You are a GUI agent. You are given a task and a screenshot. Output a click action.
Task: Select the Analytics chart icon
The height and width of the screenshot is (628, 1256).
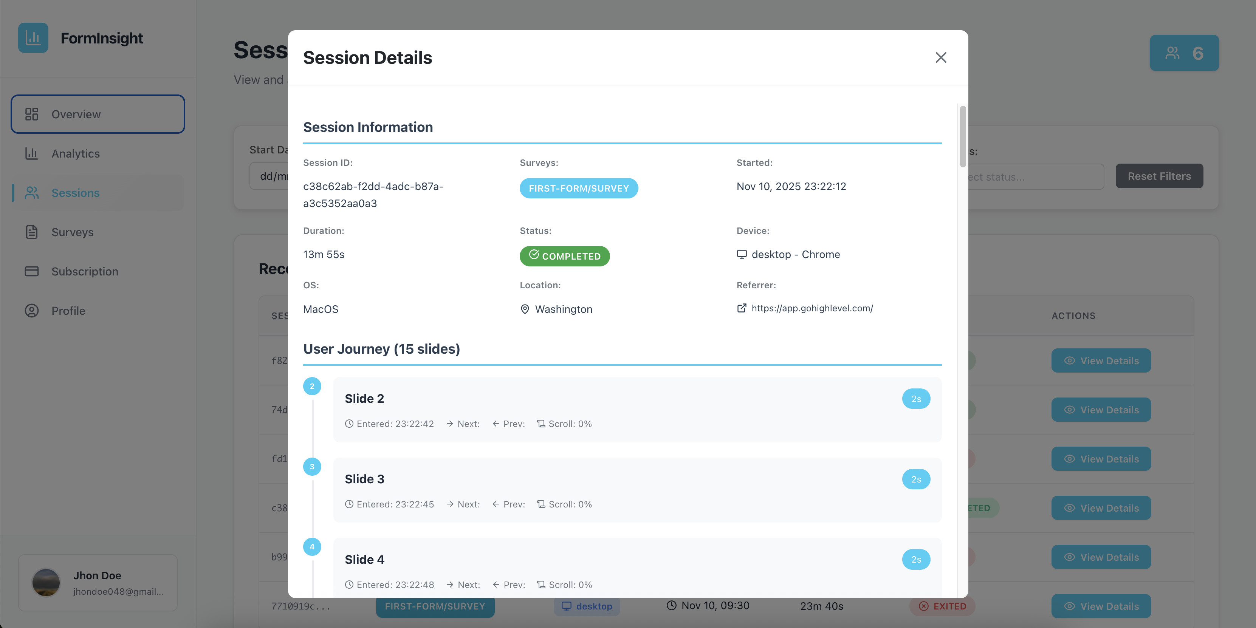[x=32, y=153]
